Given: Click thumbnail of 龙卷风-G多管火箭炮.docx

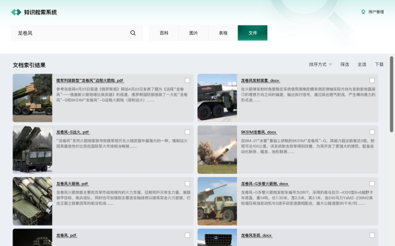Looking at the screenshot, I should point(217,201).
